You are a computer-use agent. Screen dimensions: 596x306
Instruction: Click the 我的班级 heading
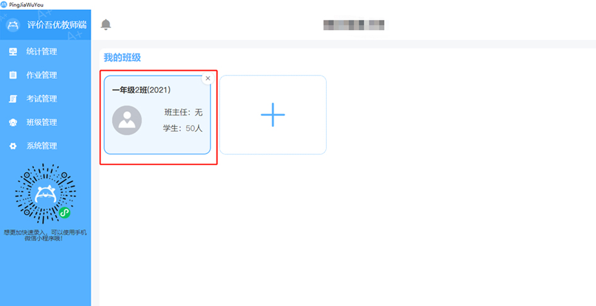122,58
